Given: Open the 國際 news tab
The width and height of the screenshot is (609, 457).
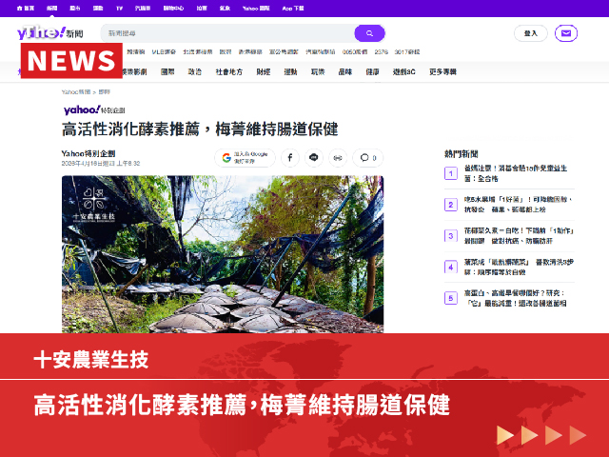Looking at the screenshot, I should tap(167, 71).
